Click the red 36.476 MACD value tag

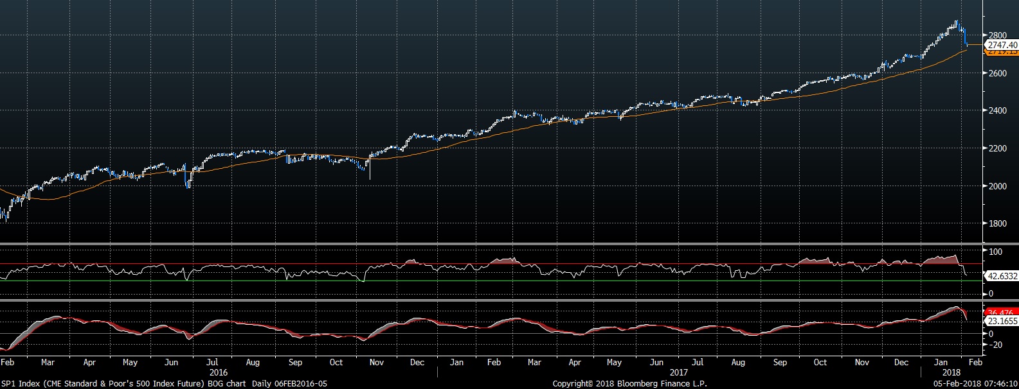[x=1002, y=313]
